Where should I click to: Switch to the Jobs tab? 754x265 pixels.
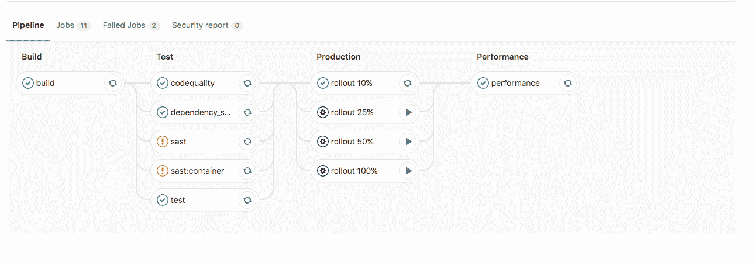[73, 25]
